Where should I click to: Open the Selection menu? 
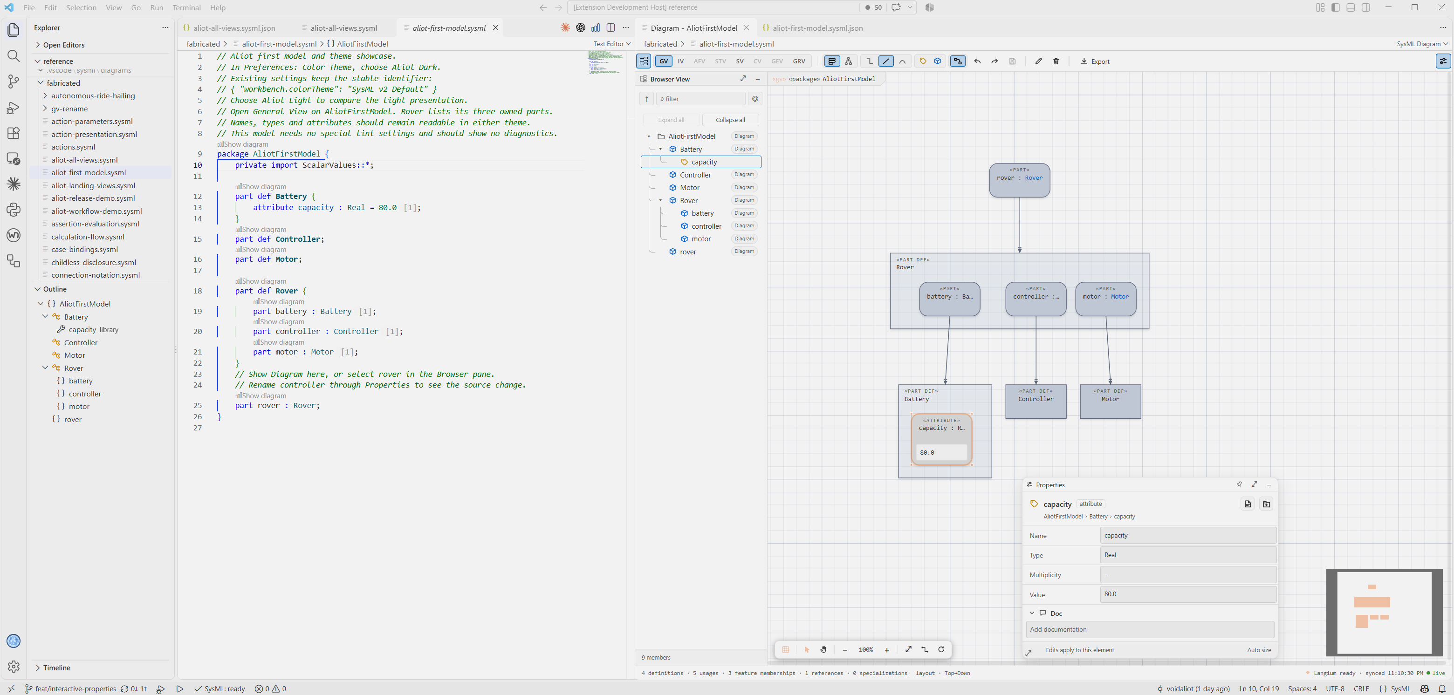coord(81,7)
